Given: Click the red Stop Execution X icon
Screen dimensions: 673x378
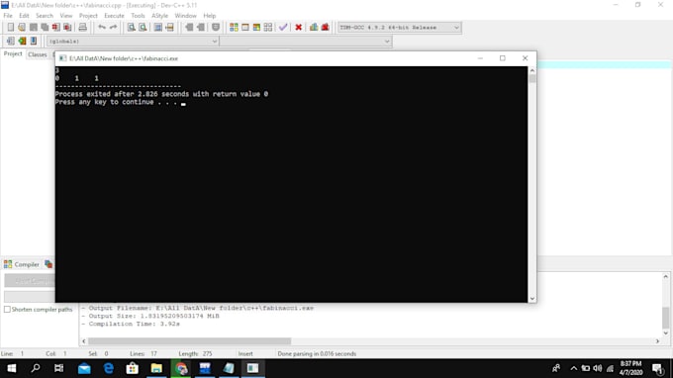Looking at the screenshot, I should 298,27.
